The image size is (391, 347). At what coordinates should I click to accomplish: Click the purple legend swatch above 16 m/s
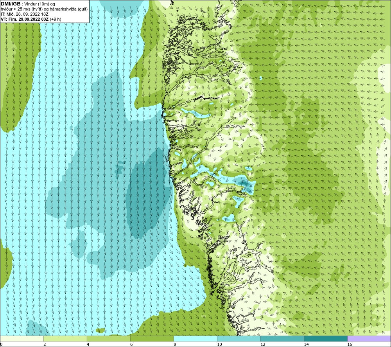[x=369, y=338]
